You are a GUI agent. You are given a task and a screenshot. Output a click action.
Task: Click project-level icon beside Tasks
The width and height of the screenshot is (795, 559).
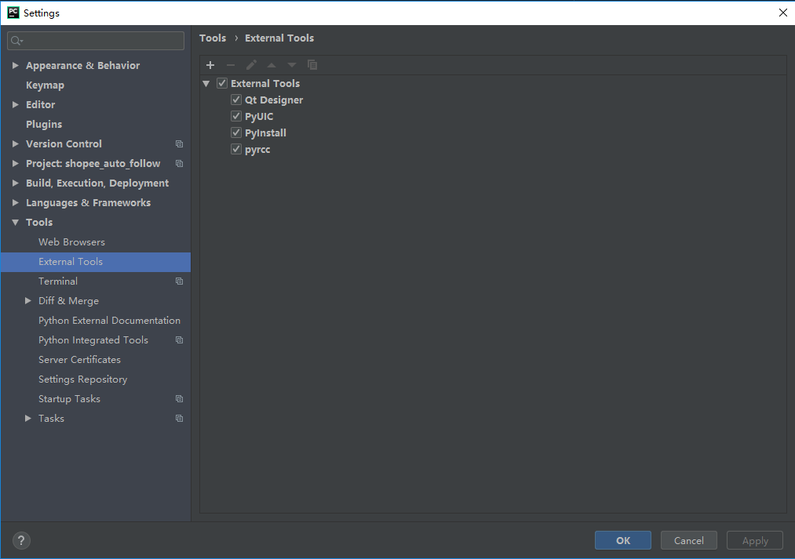pyautogui.click(x=179, y=418)
